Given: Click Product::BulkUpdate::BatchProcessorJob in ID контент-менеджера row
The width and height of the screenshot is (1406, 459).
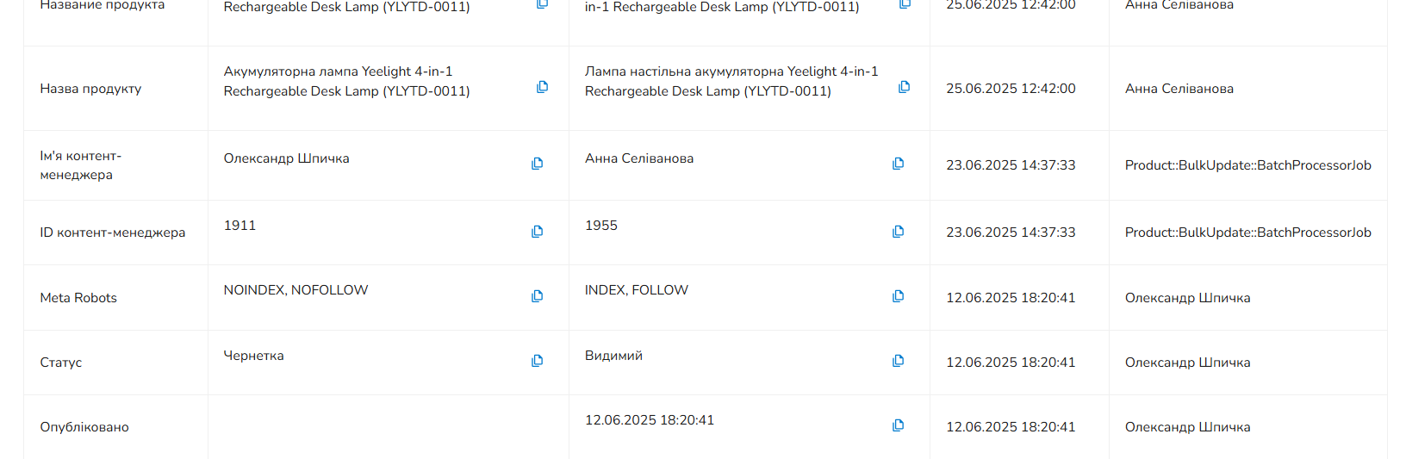Looking at the screenshot, I should (1247, 233).
